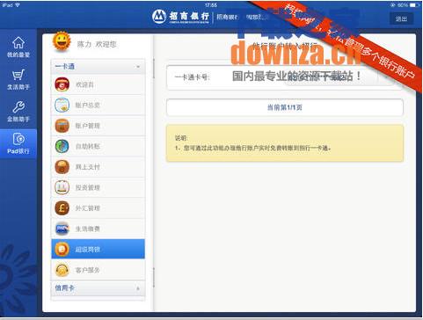This screenshot has width=423, height=320.
Task: Tap the battery indicator in status bar
Action: tap(413, 5)
